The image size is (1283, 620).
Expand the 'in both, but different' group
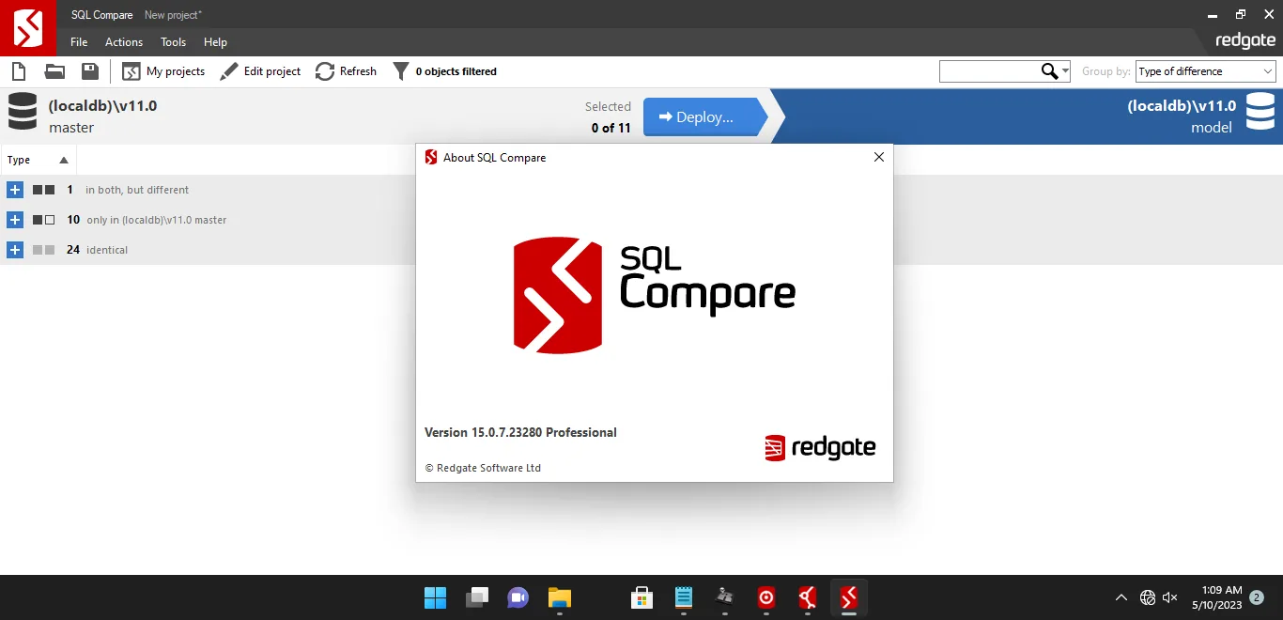pyautogui.click(x=15, y=190)
